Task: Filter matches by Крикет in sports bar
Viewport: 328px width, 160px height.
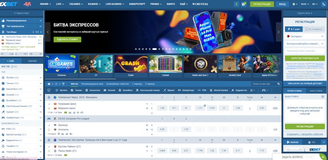Action: coord(169,90)
